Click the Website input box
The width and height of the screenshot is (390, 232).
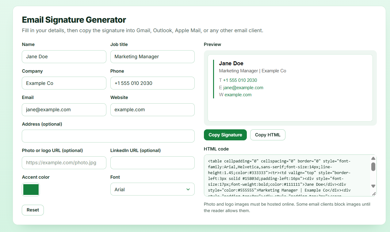coord(152,110)
